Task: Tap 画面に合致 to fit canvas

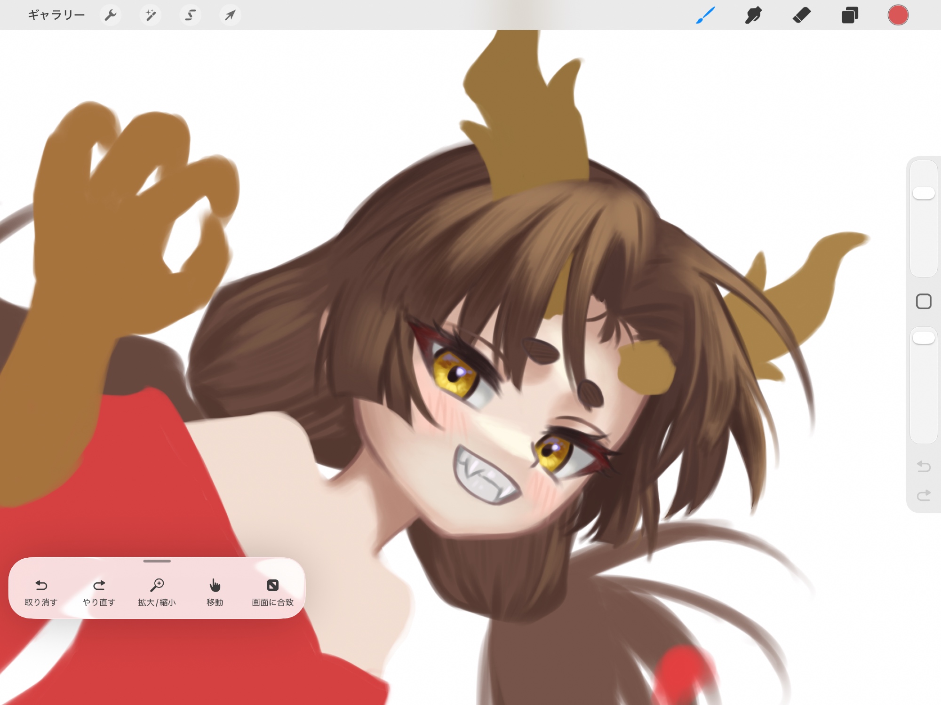Action: [x=272, y=592]
